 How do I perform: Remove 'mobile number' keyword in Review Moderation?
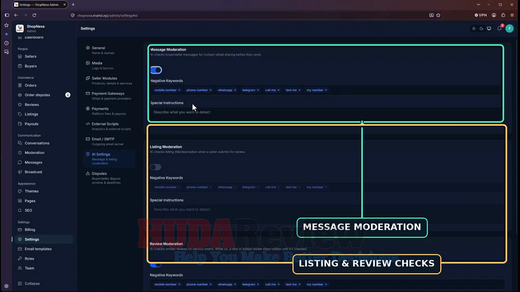tap(179, 284)
